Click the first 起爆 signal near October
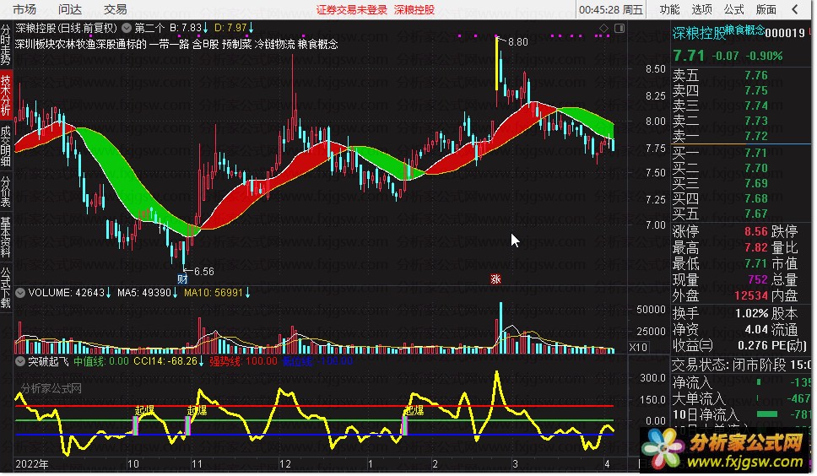817x476 pixels. 144,410
